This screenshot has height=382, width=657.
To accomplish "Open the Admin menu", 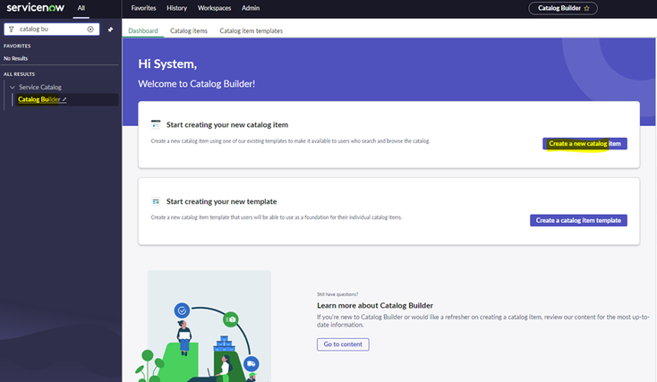I will tap(250, 8).
